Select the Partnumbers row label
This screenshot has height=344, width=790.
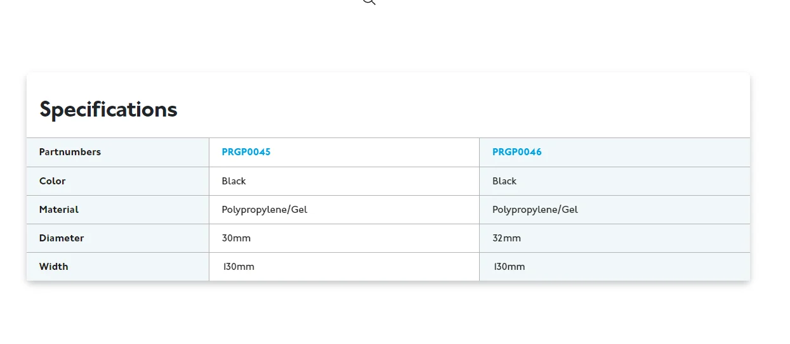tap(70, 152)
